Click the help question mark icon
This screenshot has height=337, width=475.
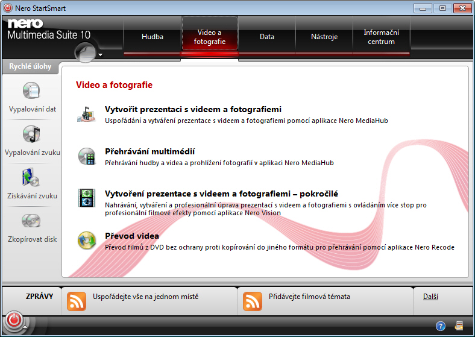pyautogui.click(x=441, y=326)
